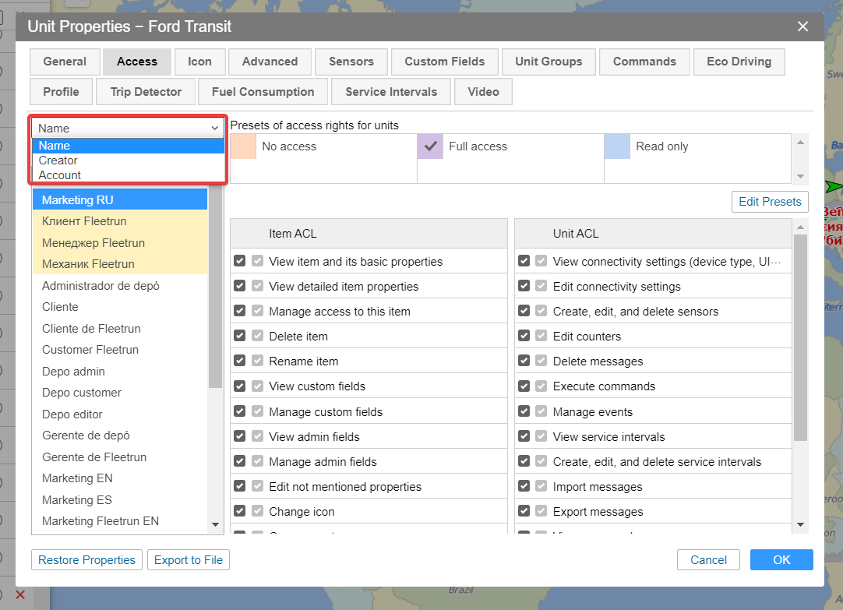The height and width of the screenshot is (610, 843).
Task: Close the Unit Properties dialog
Action: (x=802, y=27)
